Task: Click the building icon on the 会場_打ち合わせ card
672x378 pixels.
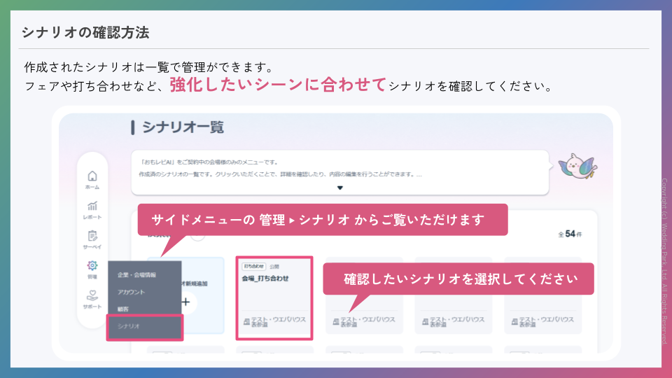Action: tap(246, 321)
